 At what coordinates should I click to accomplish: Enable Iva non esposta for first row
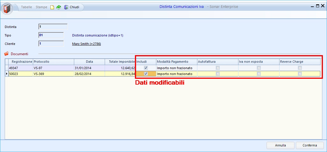click(x=259, y=68)
